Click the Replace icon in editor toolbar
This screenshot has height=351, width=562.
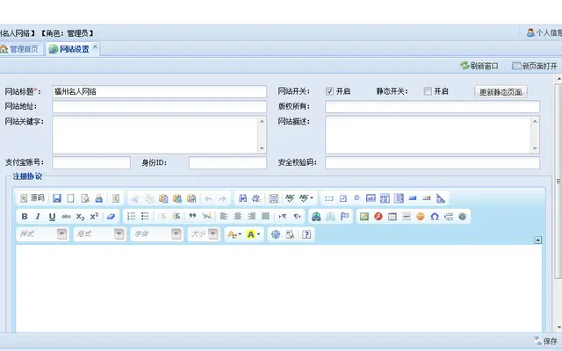point(256,198)
